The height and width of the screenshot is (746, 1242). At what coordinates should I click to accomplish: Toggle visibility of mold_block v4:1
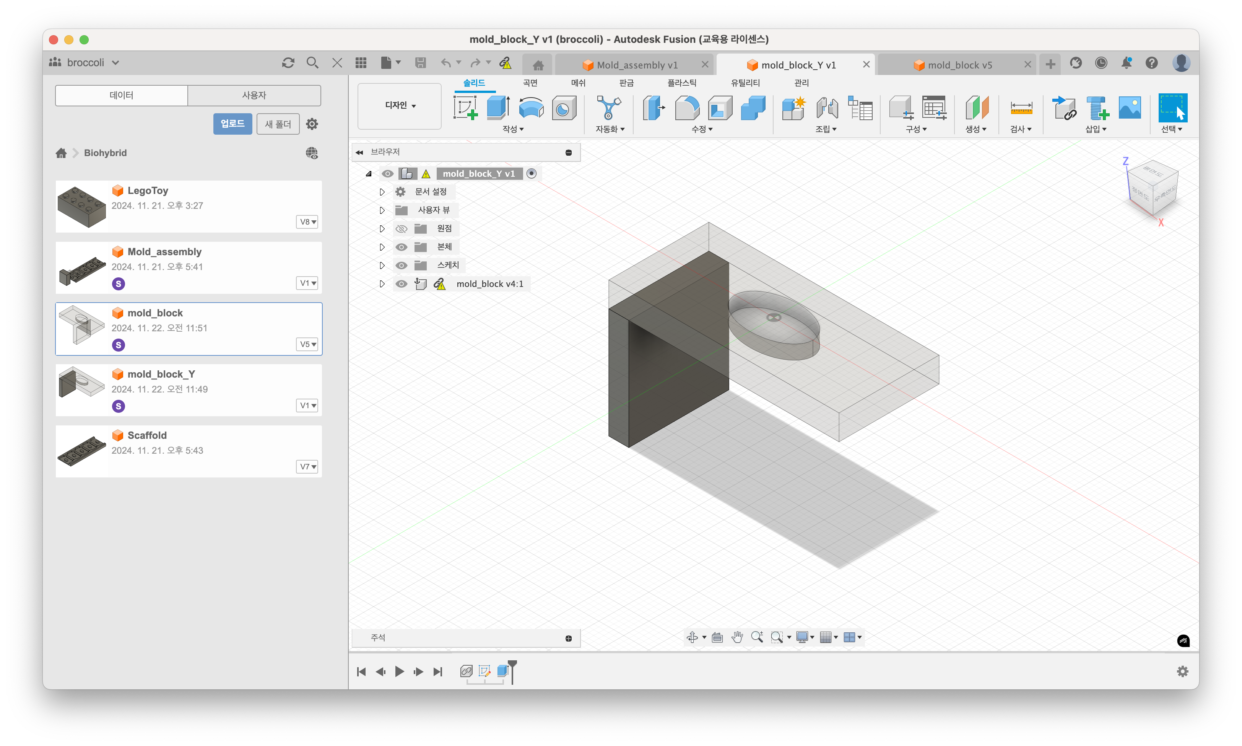tap(401, 284)
